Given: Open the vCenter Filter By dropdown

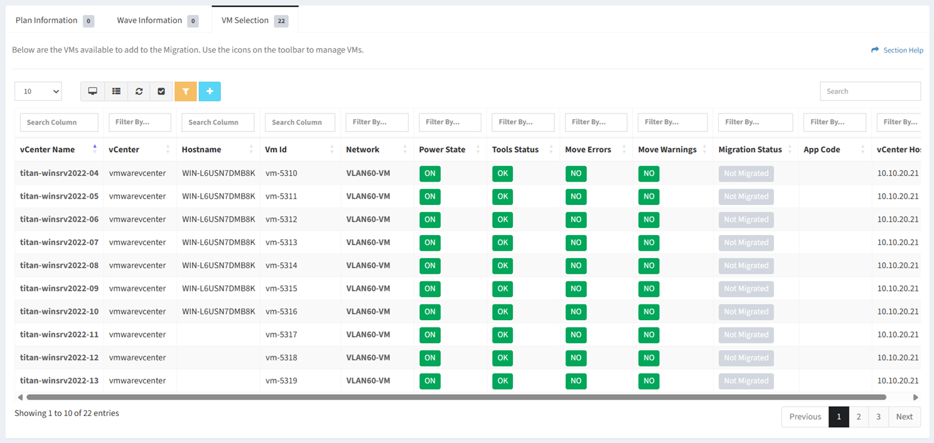Looking at the screenshot, I should click(140, 122).
